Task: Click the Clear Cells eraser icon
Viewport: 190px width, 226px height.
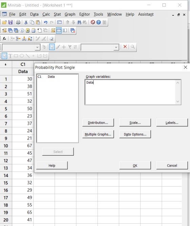Action: coord(51,39)
